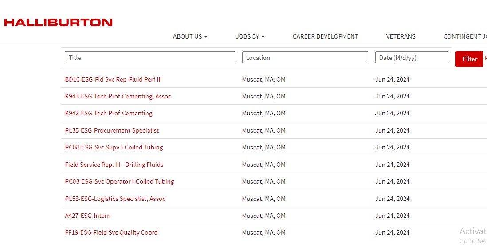Select Muscat, MA, OM in Field Service Rep. row
This screenshot has width=487, height=251.
tap(264, 165)
